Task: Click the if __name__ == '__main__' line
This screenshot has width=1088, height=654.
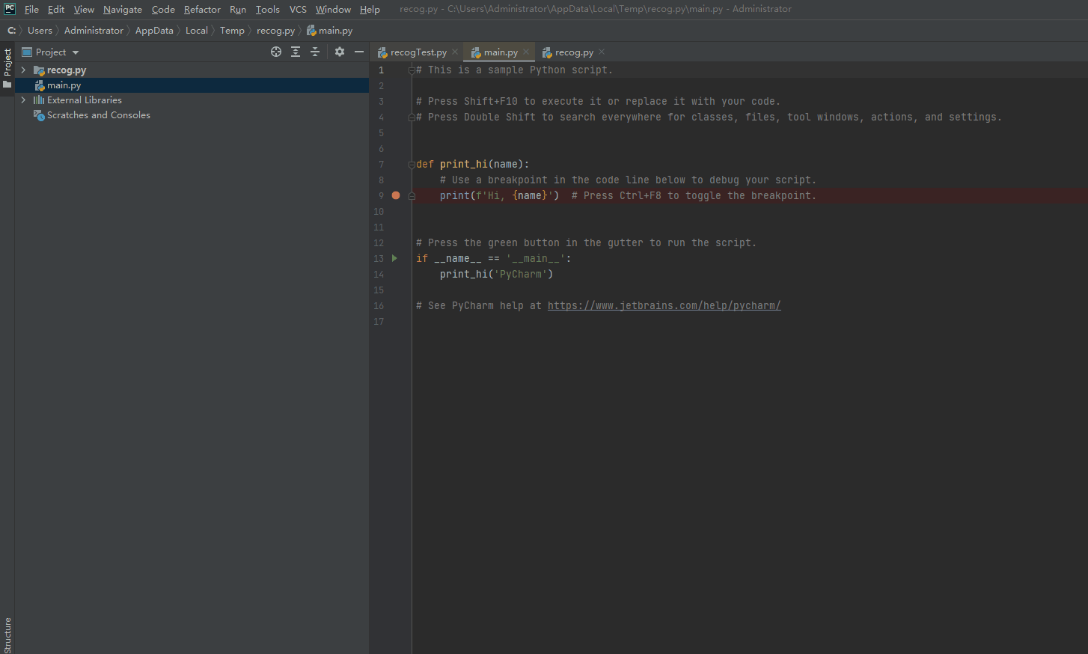Action: (x=494, y=258)
